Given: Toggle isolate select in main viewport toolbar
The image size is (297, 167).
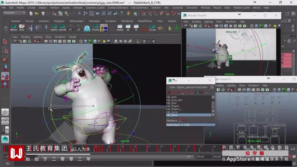Looking at the screenshot, I should 137,41.
